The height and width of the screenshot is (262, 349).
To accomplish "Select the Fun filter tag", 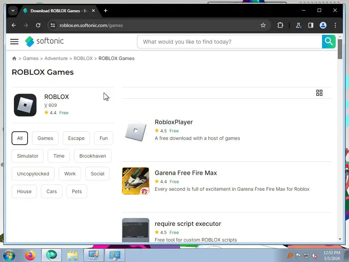I will 104,138.
